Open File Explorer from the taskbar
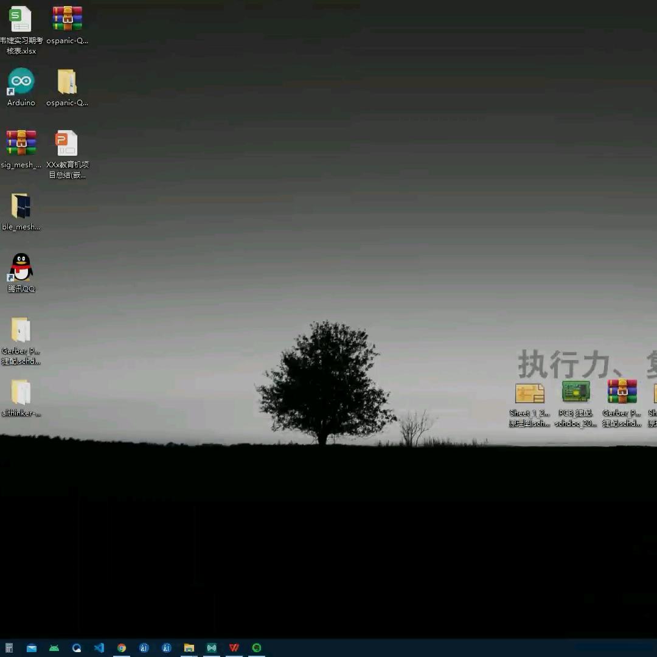The height and width of the screenshot is (657, 657). [189, 648]
